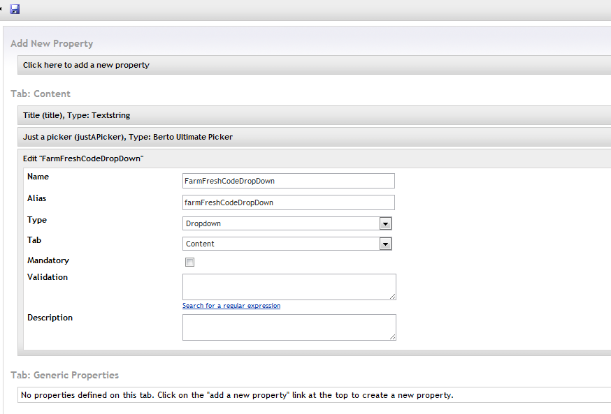Image resolution: width=611 pixels, height=414 pixels.
Task: Expand the Title (title) Textstring property
Action: click(77, 115)
